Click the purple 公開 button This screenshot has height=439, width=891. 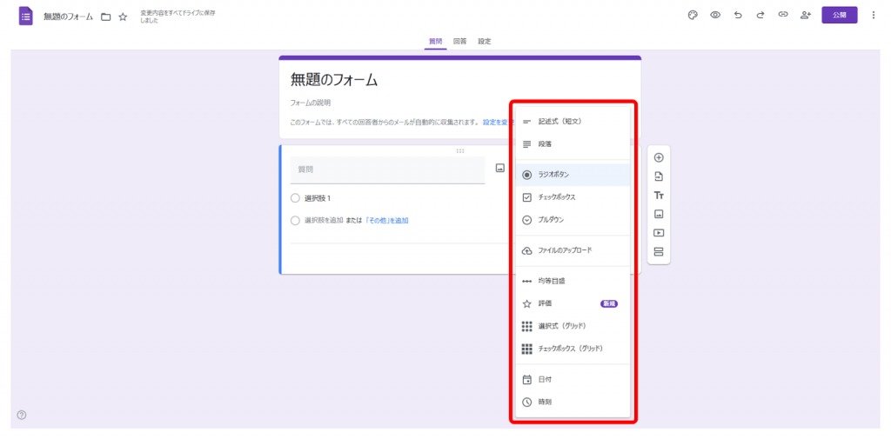click(839, 16)
